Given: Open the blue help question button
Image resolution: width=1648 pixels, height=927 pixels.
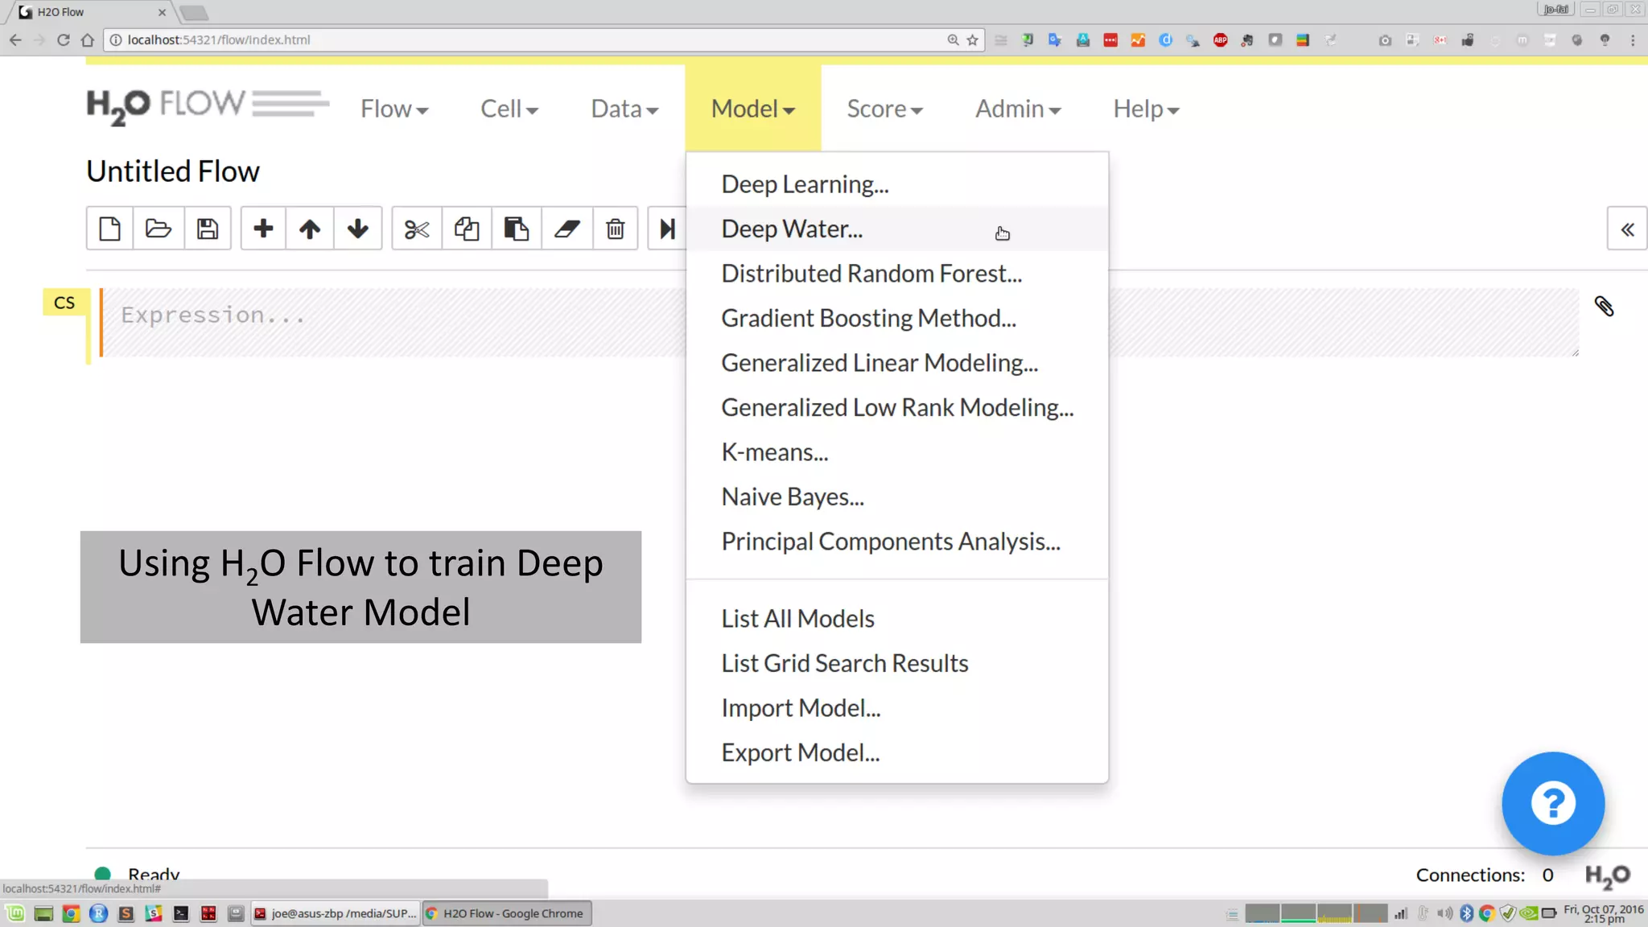Looking at the screenshot, I should pos(1553,803).
